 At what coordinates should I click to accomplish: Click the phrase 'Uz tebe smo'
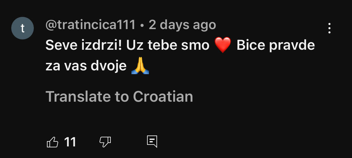point(168,46)
